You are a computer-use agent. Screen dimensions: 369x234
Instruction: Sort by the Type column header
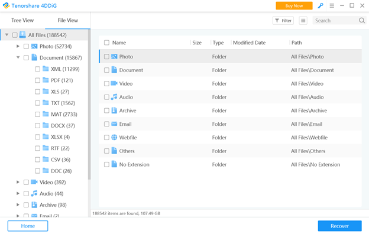218,43
